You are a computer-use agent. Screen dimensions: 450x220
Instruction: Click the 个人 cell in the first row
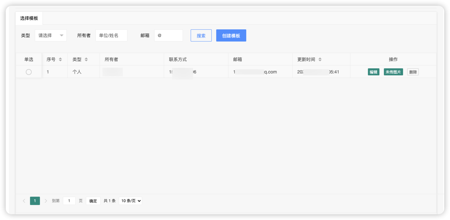[x=77, y=72]
